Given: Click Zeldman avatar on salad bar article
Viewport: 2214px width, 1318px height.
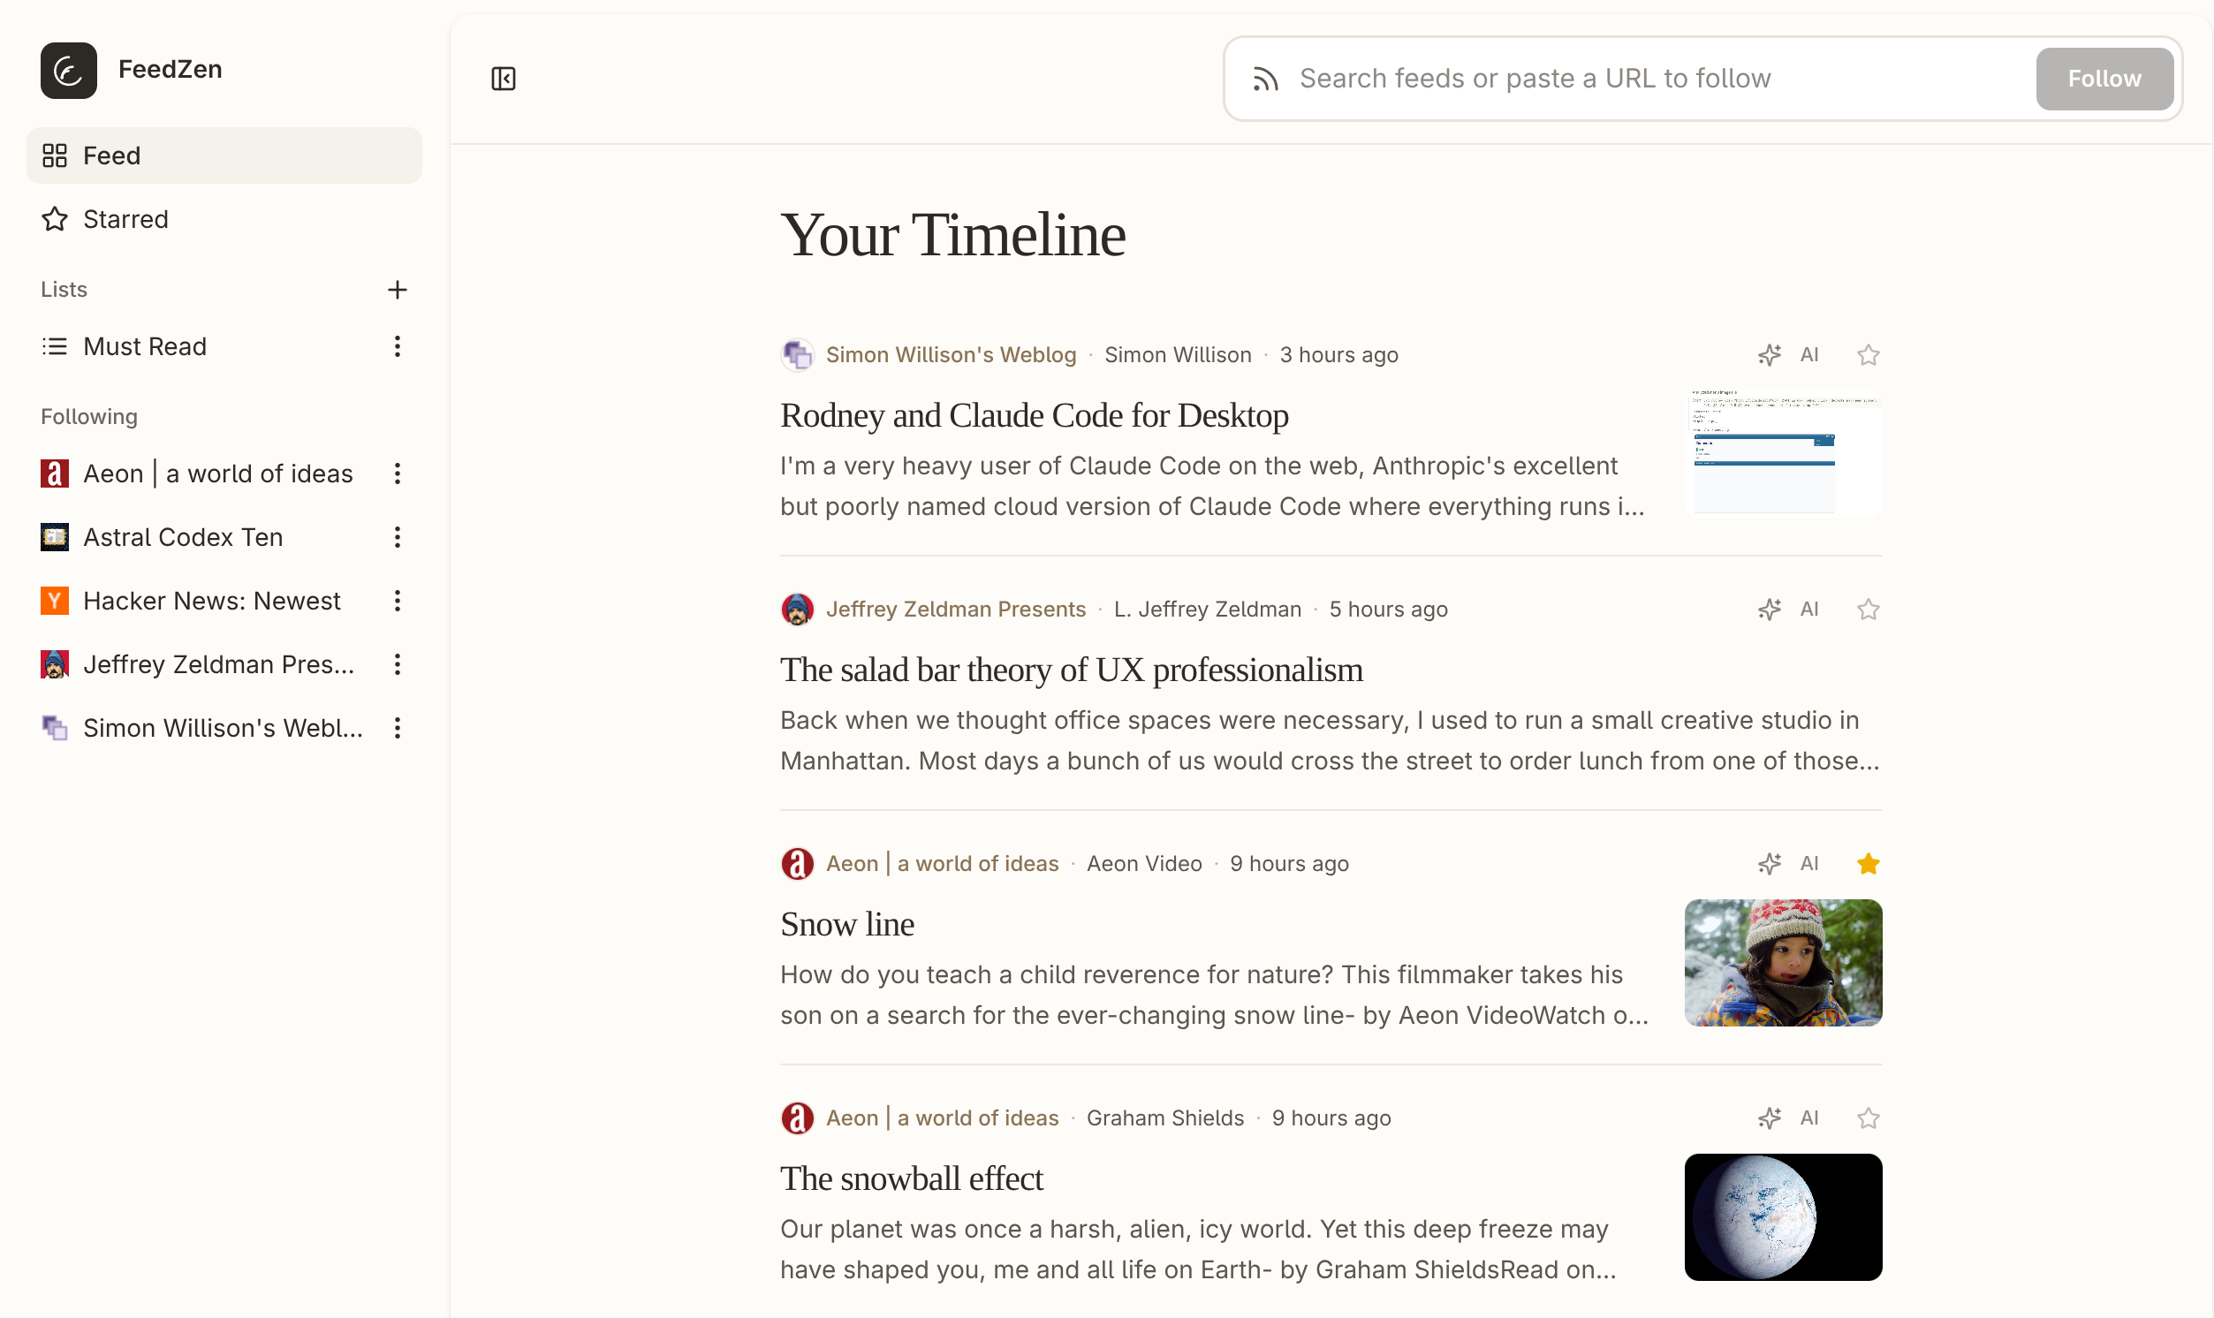Looking at the screenshot, I should [x=798, y=610].
